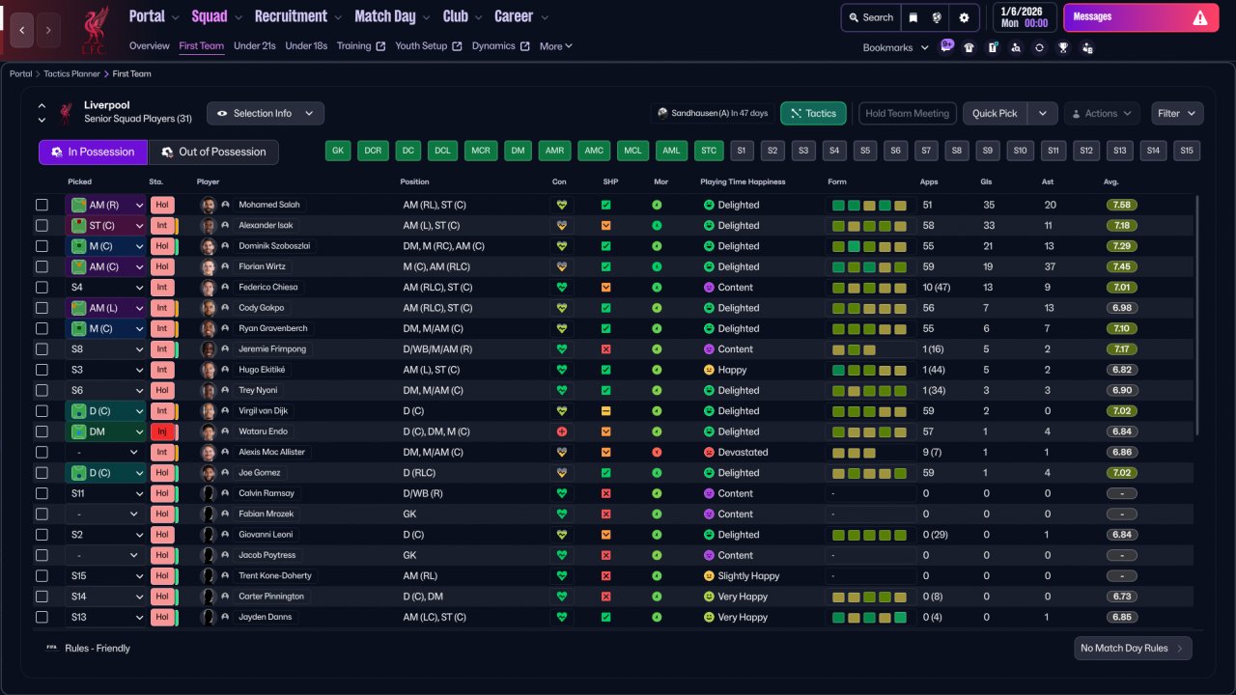This screenshot has height=695, width=1236.
Task: Expand the Selection Info dropdown
Action: (x=266, y=113)
